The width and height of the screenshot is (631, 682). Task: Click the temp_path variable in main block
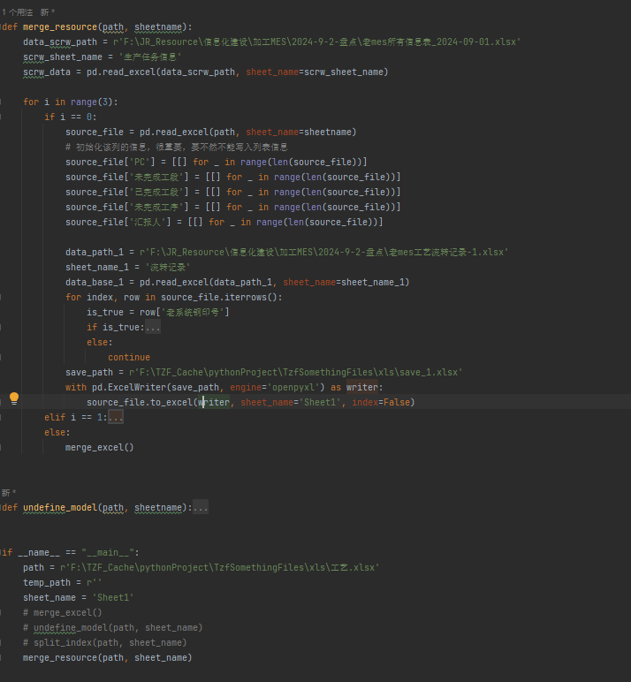(44, 582)
